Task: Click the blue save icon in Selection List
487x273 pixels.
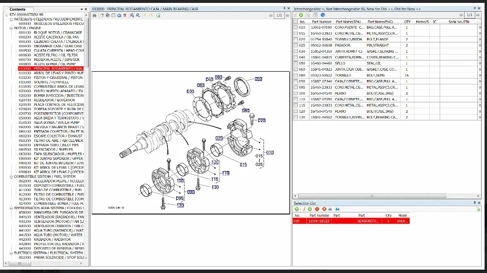Action: coord(338,209)
